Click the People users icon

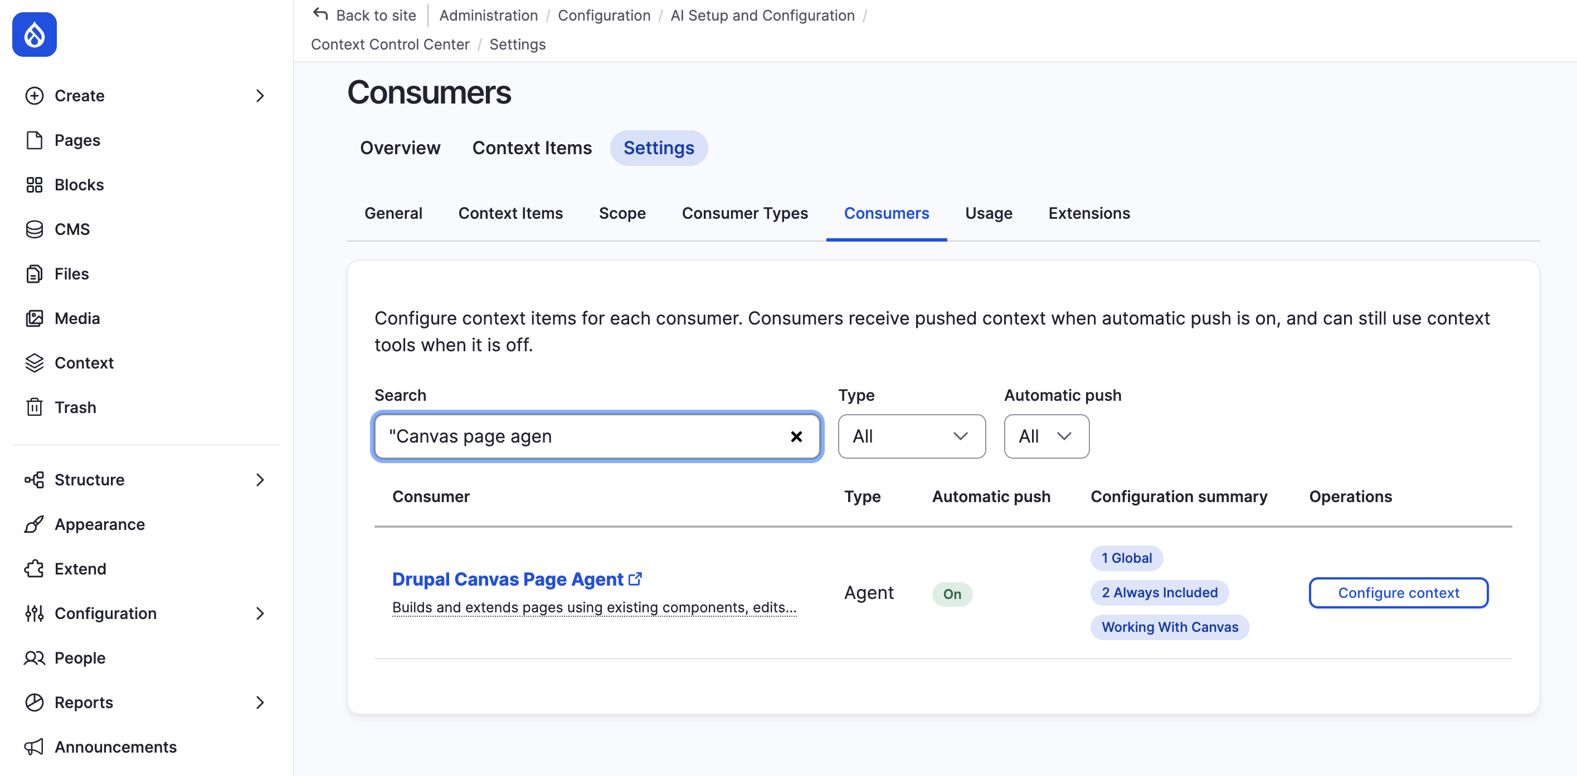[x=35, y=658]
